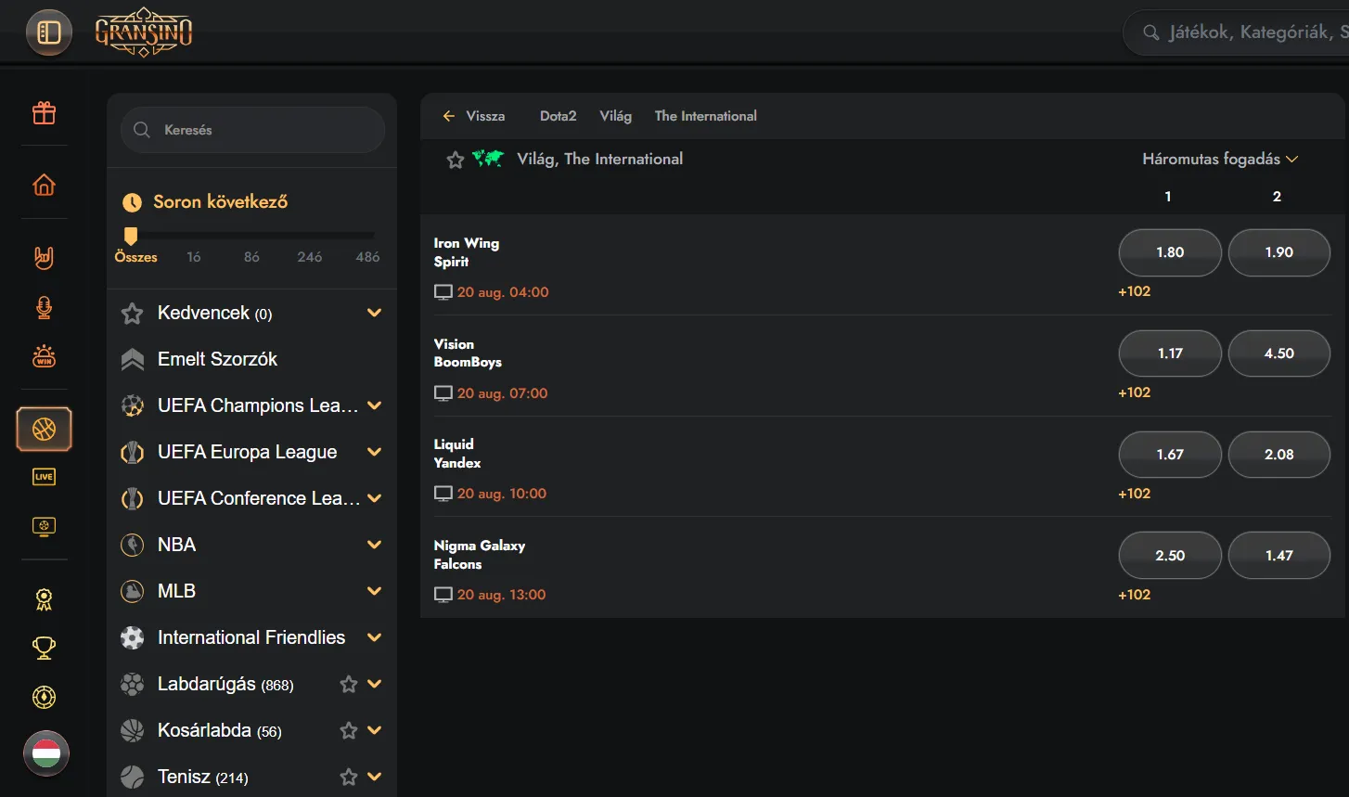
Task: Click the stream monitor icon for Nigma Galaxy match
Action: 443,595
